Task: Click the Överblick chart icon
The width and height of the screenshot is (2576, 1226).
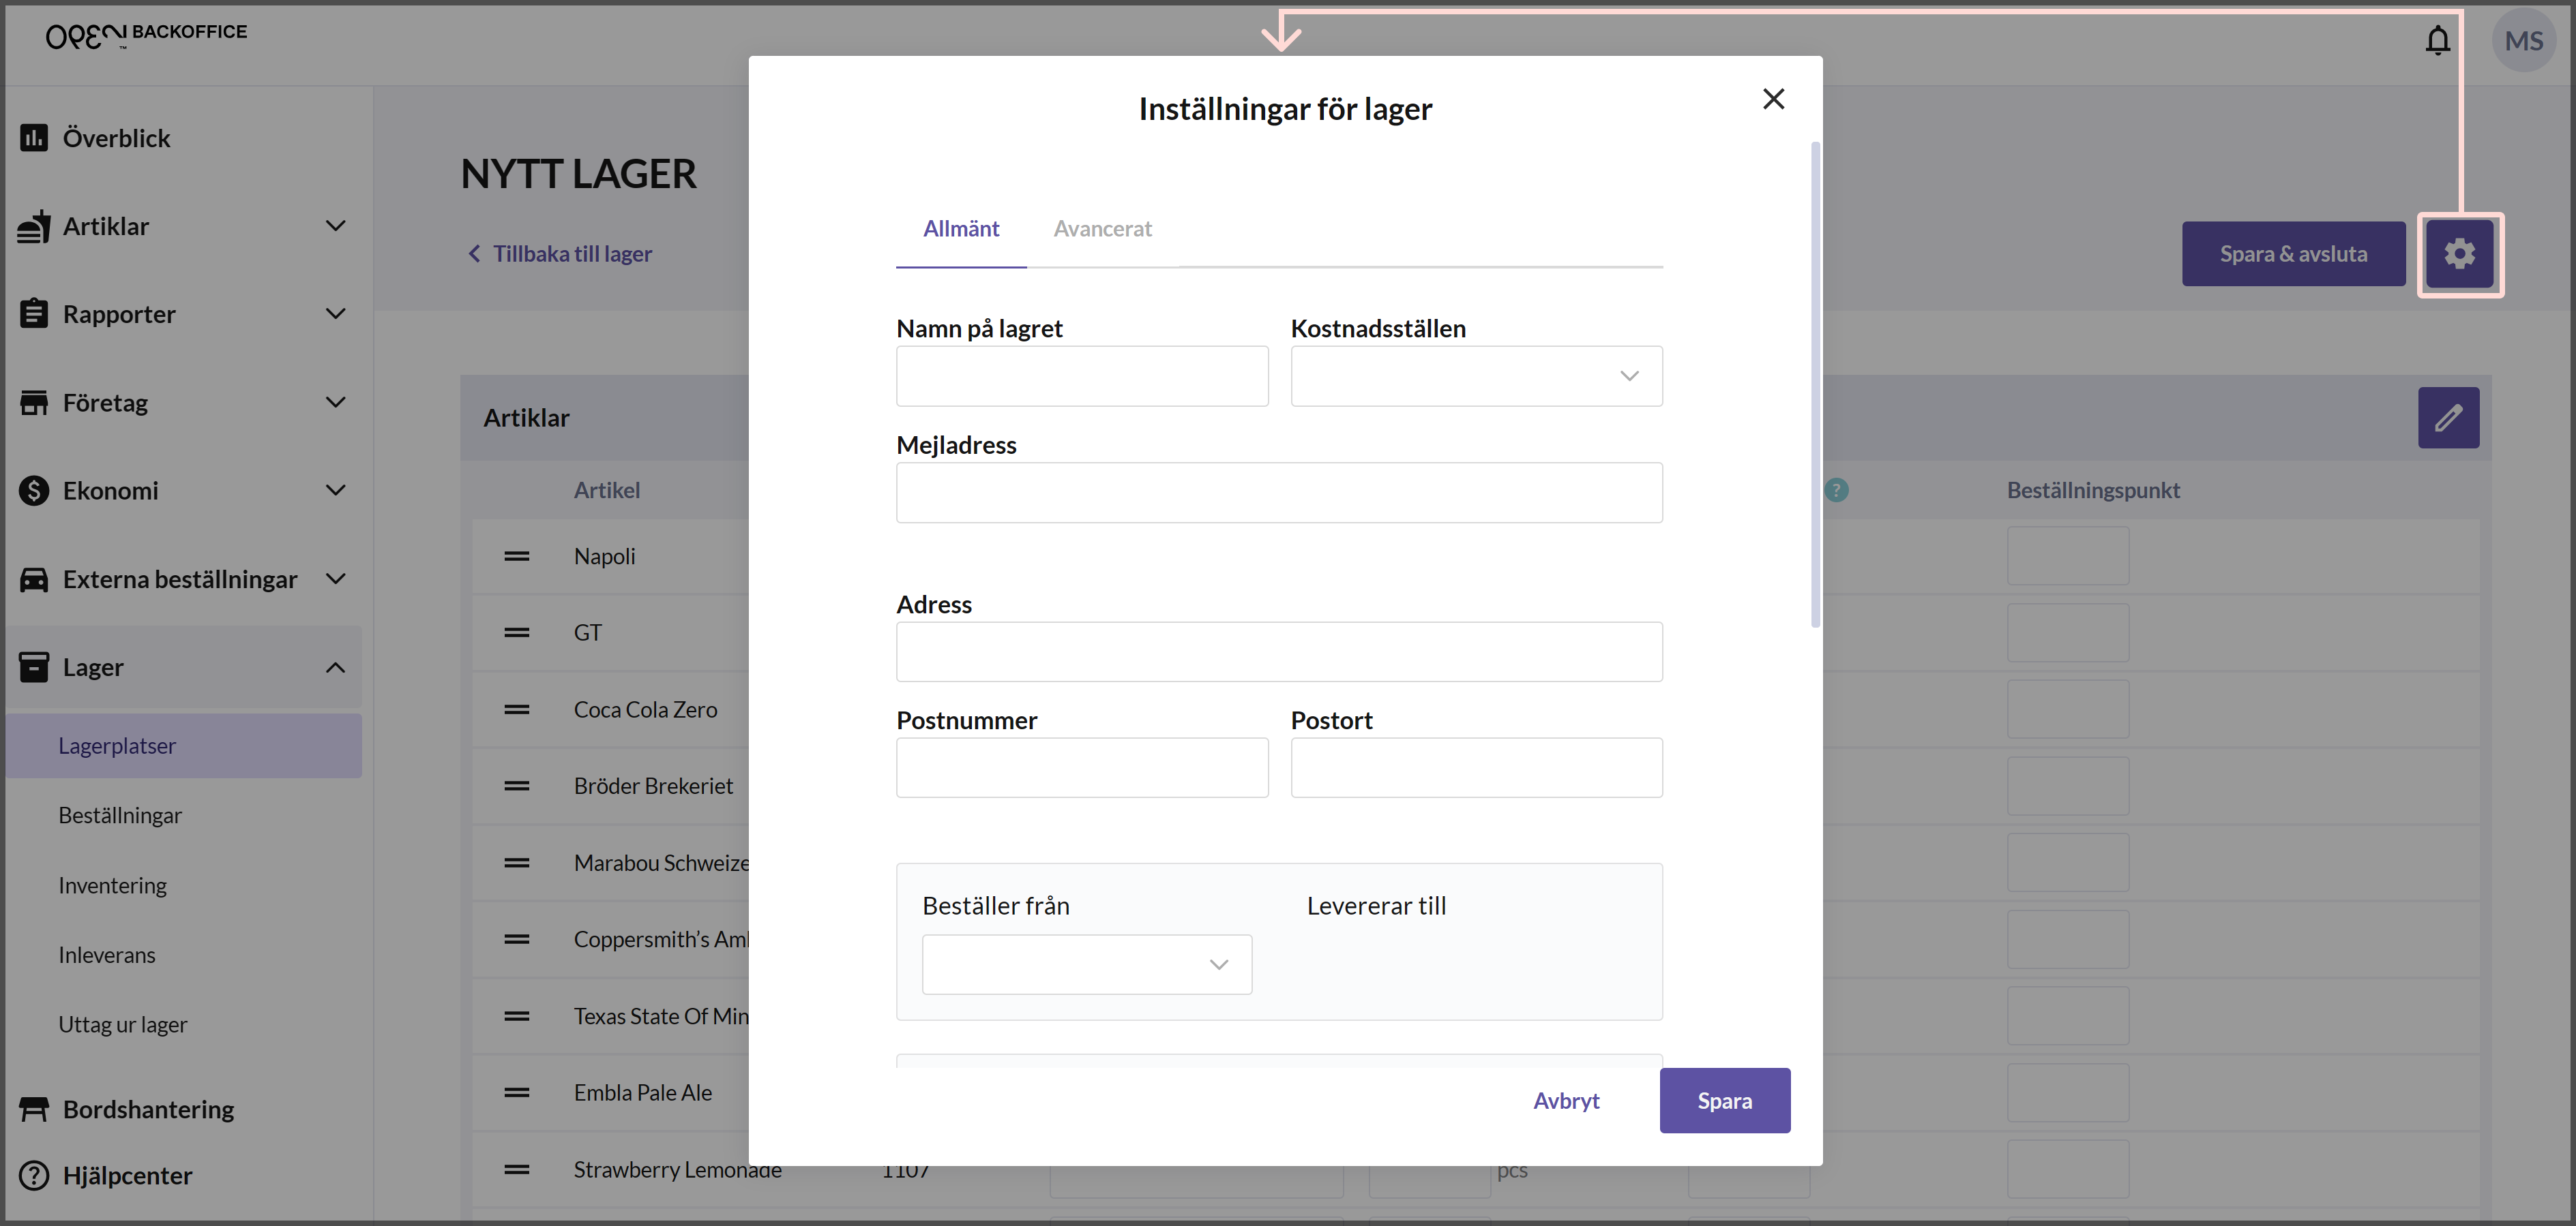Action: coord(34,138)
